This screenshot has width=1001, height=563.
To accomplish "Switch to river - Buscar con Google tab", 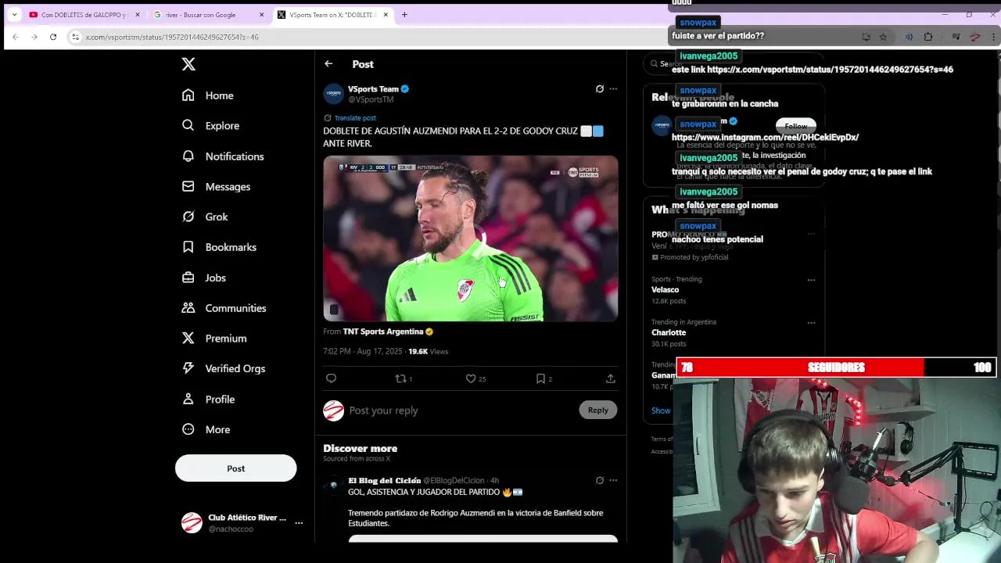I will (x=207, y=15).
